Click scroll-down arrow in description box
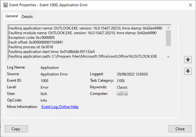196x137 pixels. pos(168,56)
